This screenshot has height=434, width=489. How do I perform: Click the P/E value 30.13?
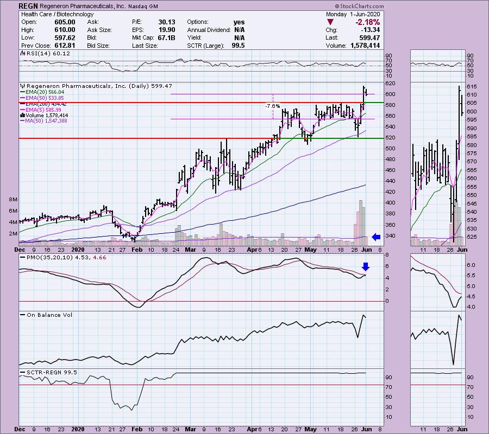(x=167, y=22)
